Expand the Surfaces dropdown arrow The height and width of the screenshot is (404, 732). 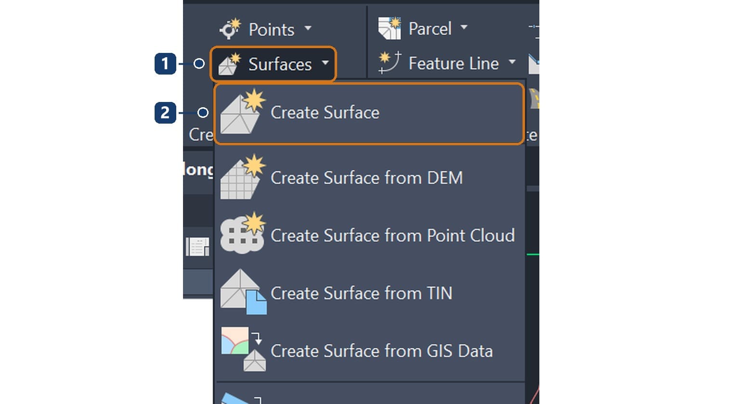tap(325, 63)
